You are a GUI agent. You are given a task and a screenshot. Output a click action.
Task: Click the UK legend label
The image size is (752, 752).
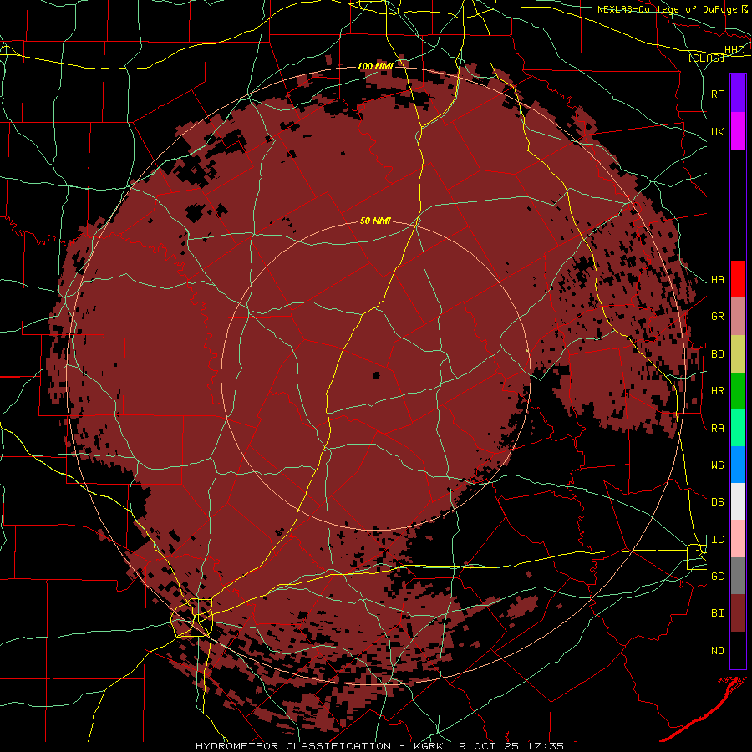718,131
